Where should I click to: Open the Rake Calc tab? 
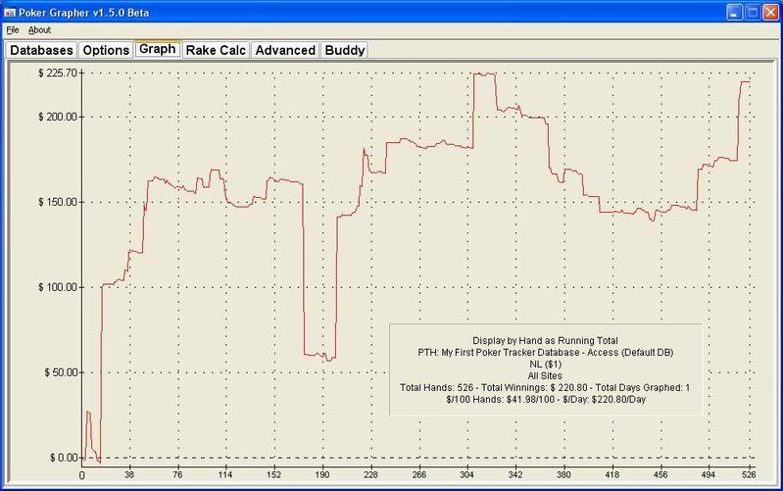click(216, 50)
